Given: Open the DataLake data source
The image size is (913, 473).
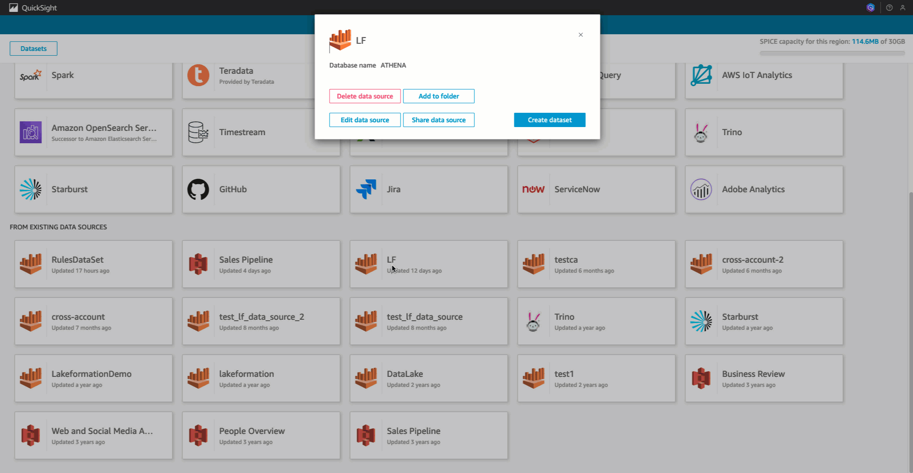Looking at the screenshot, I should (429, 378).
